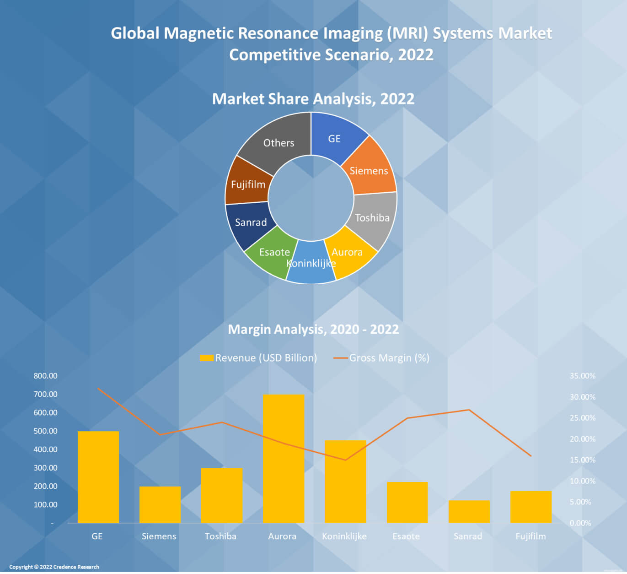Click the Credence Research copyright text
This screenshot has width=627, height=574.
(54, 567)
